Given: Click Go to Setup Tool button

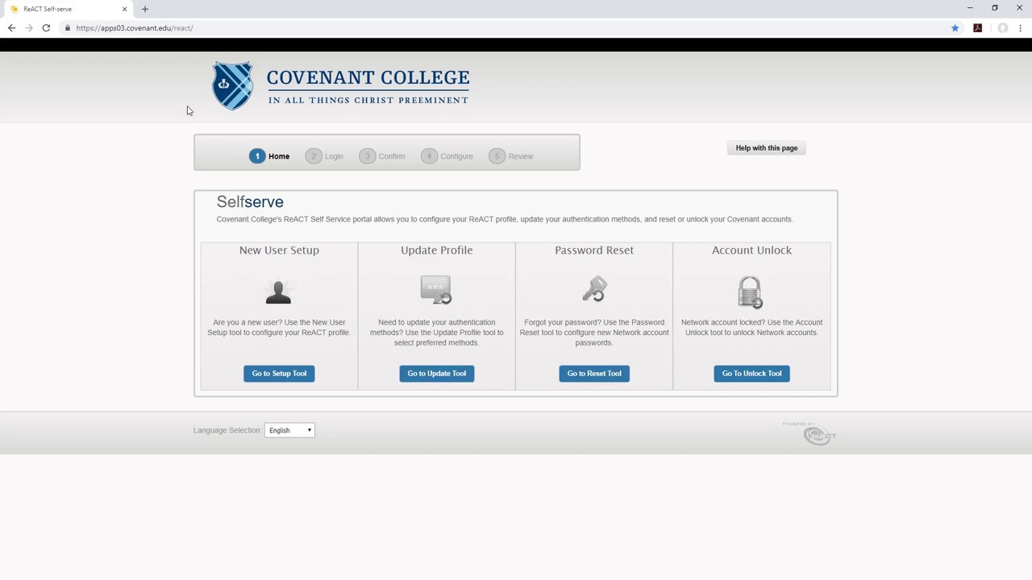Looking at the screenshot, I should pyautogui.click(x=279, y=374).
